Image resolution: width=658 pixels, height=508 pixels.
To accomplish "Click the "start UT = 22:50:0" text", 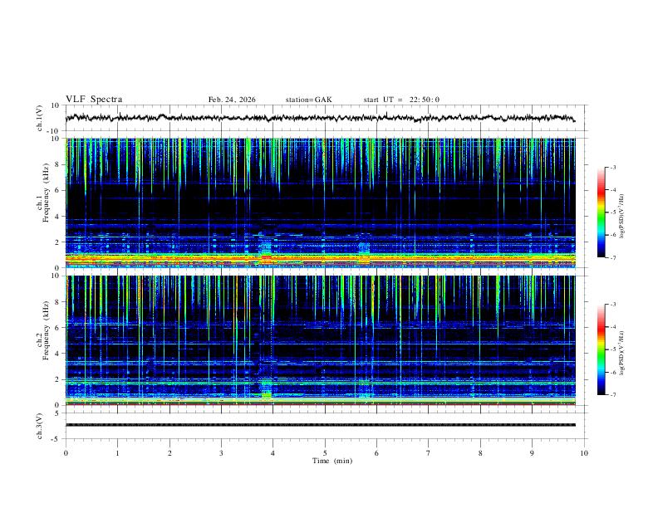I will click(401, 100).
